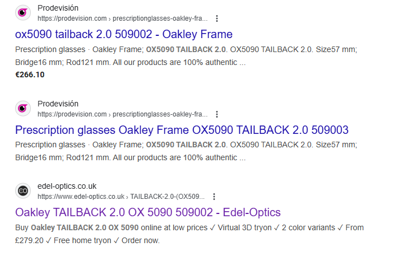Open the "ox5090 tailback 2.0 509002 - Oakley Frame" link
This screenshot has height=256, width=412.
[x=123, y=34]
